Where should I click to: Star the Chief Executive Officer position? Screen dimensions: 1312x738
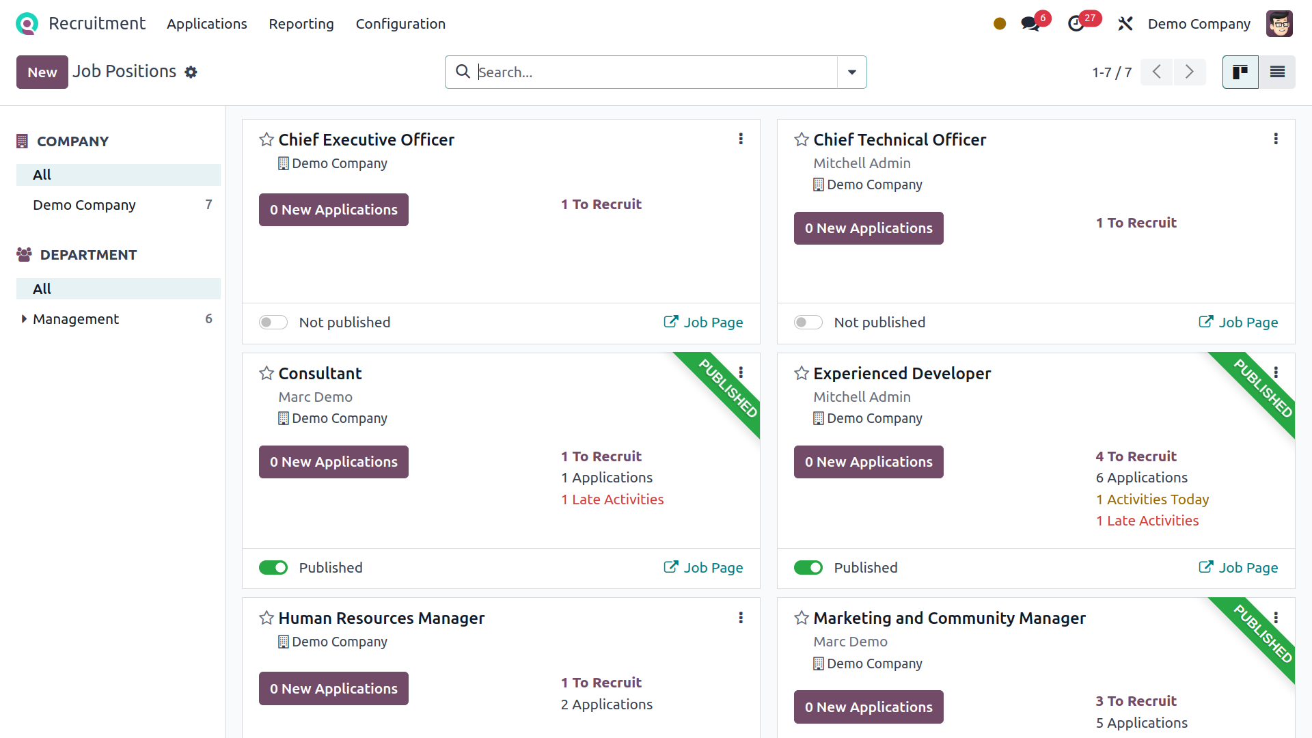point(266,140)
